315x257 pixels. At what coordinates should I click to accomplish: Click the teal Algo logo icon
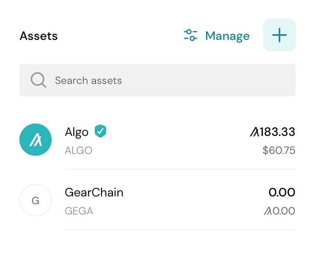(35, 139)
